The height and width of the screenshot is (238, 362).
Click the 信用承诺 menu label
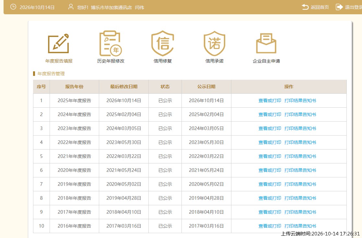pos(215,61)
